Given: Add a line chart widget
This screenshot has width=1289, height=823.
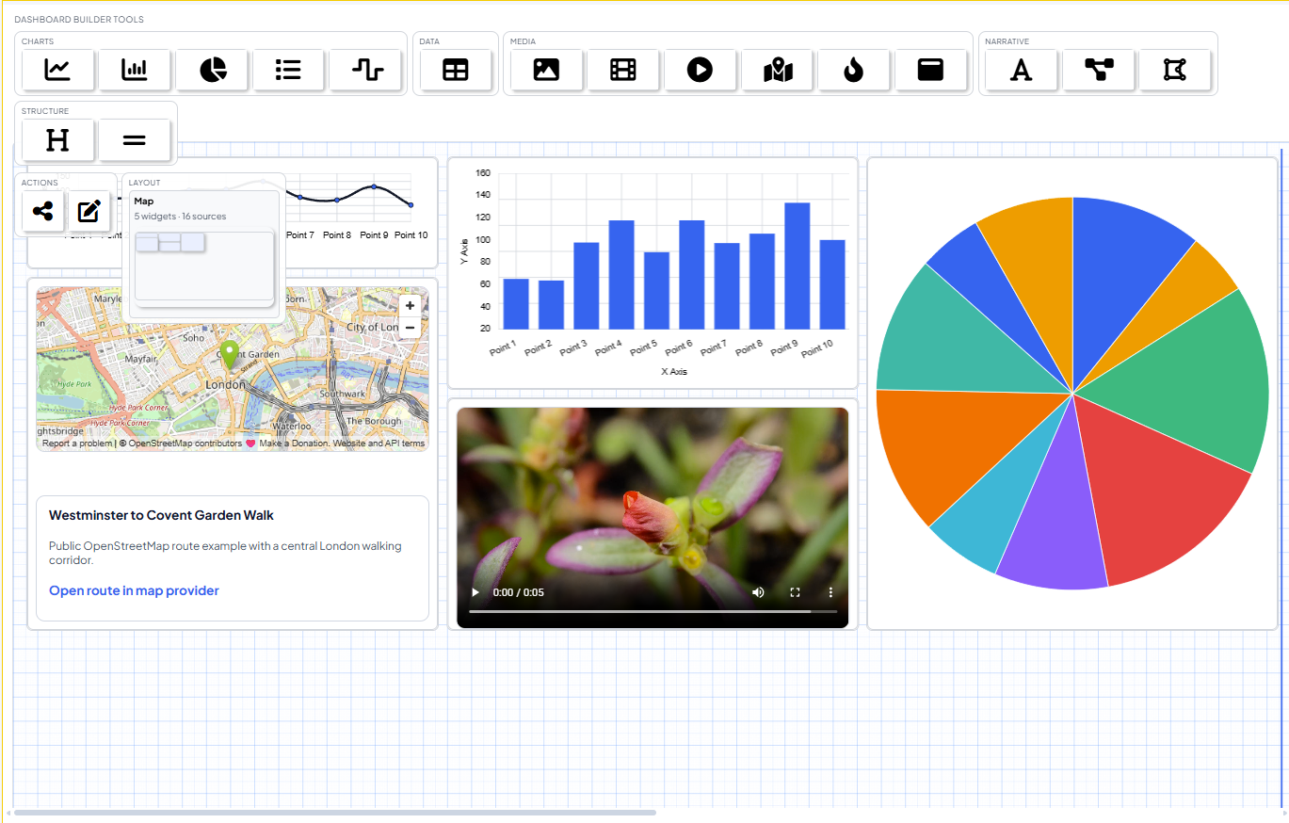Looking at the screenshot, I should (57, 70).
